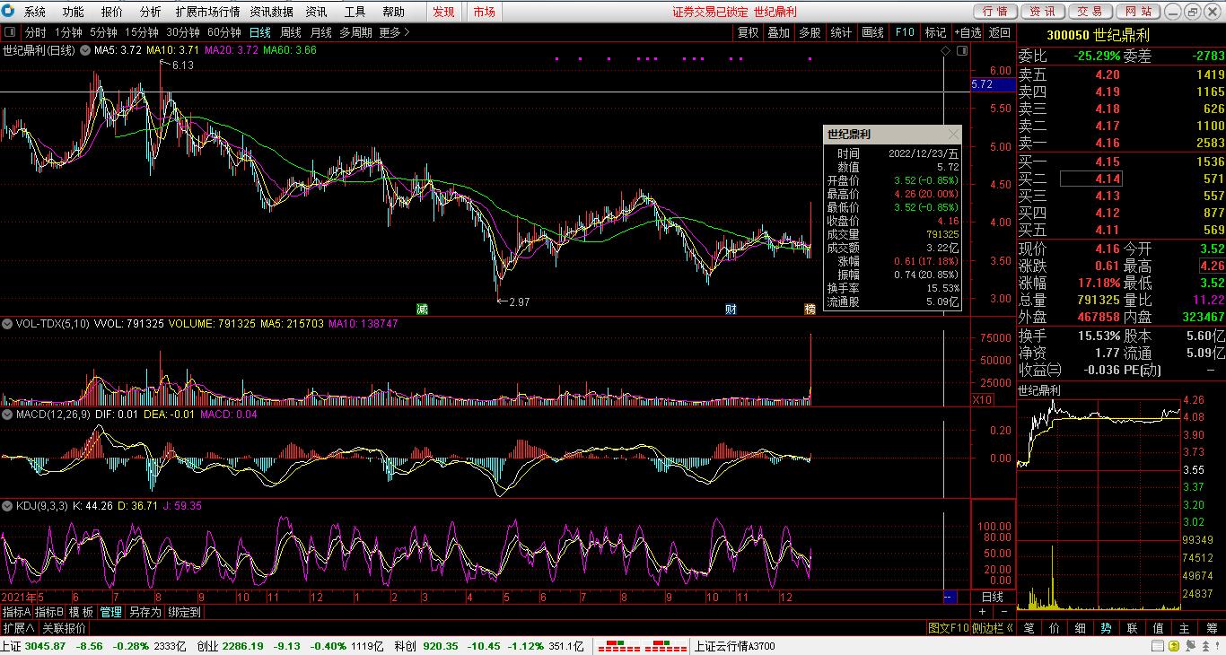Expand 更多 periods chevron
The width and height of the screenshot is (1226, 655).
pos(395,32)
